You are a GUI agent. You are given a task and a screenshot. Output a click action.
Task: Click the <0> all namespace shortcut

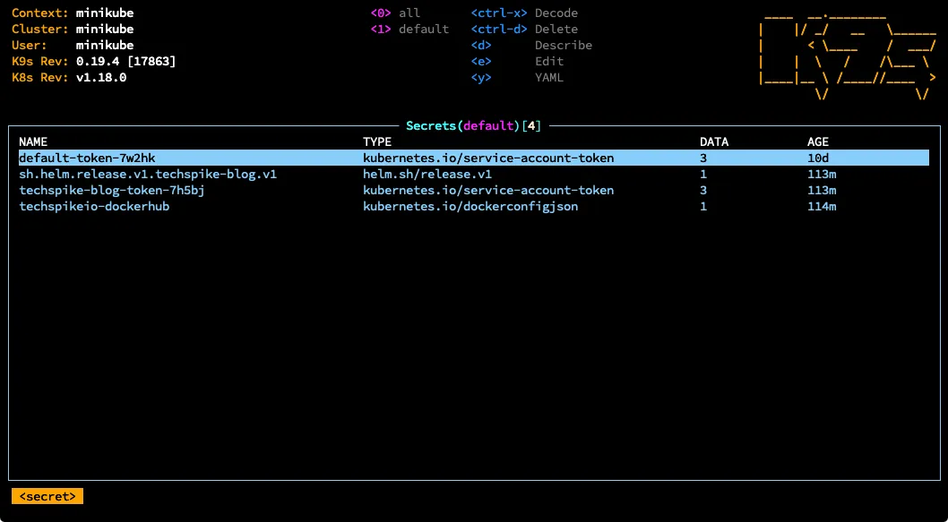point(395,13)
